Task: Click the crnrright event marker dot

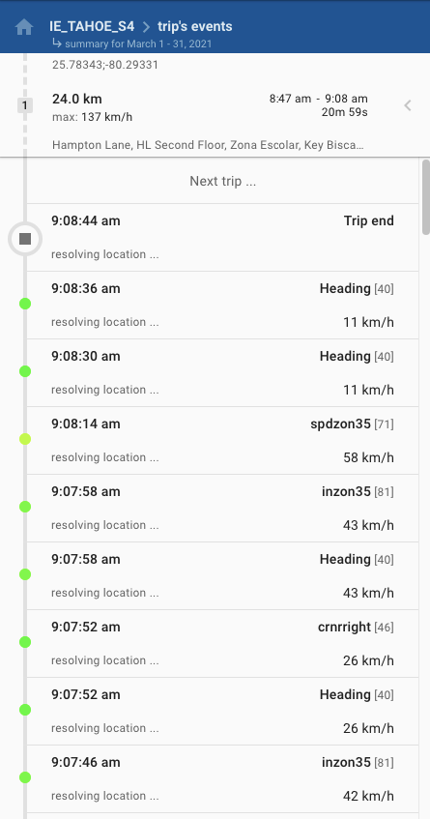Action: (24, 642)
